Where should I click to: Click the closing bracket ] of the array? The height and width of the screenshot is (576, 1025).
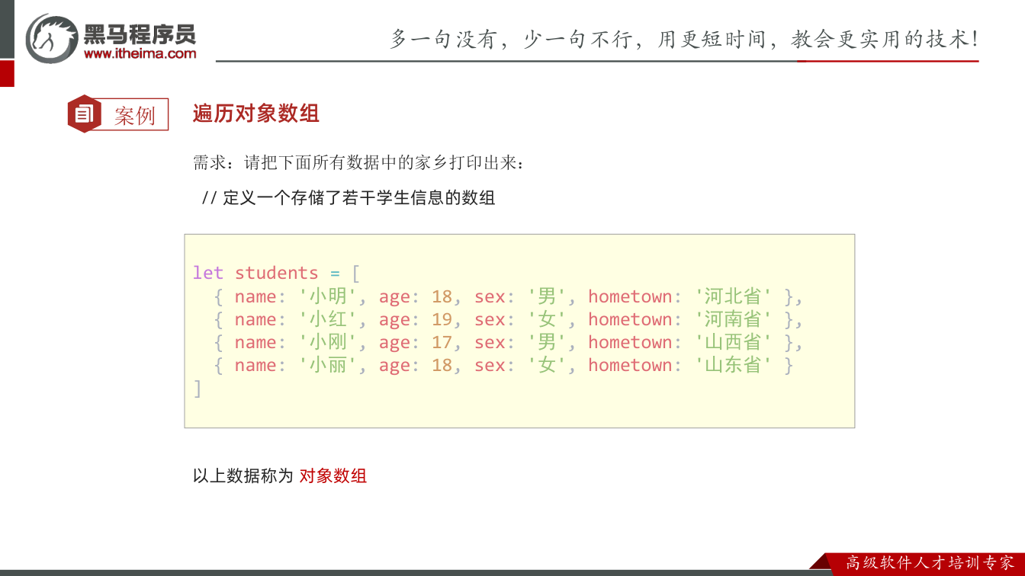click(x=198, y=388)
